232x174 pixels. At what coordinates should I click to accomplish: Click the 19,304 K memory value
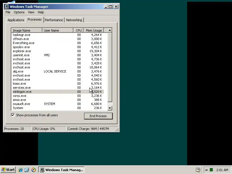click(x=96, y=51)
